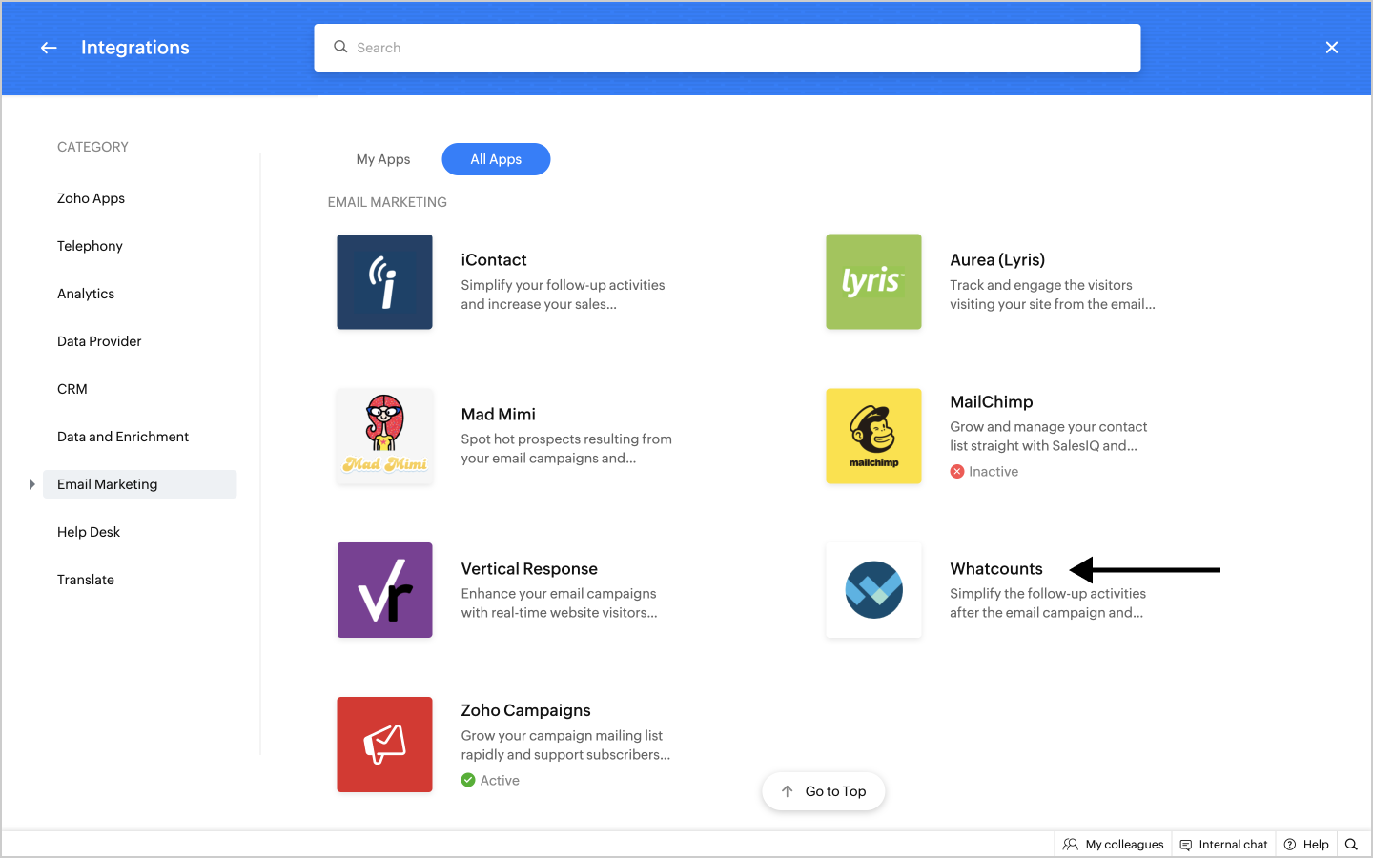Screen dimensions: 1373x858
Task: Click the magnifier icon in search bar
Action: tap(340, 47)
